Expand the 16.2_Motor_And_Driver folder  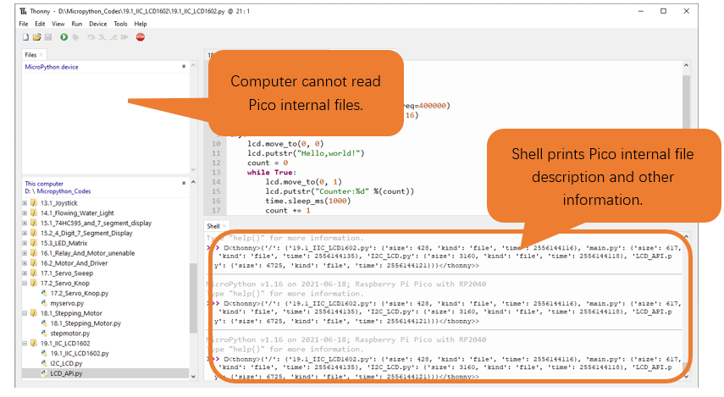[25, 263]
